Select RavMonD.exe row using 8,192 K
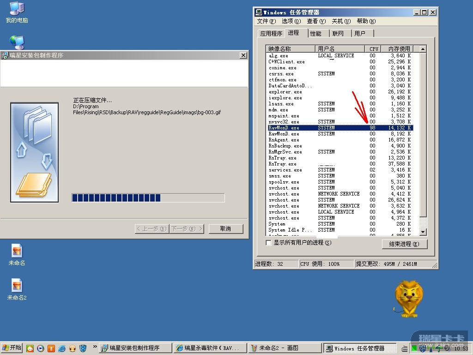Screen dimensions: 473x355 [340, 134]
